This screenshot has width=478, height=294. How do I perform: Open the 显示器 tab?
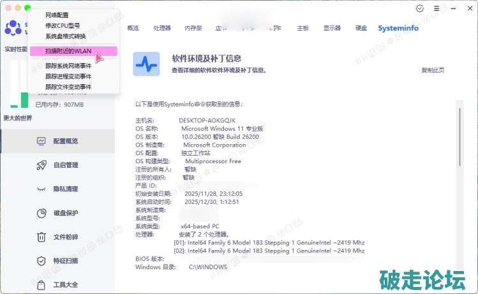click(x=332, y=29)
